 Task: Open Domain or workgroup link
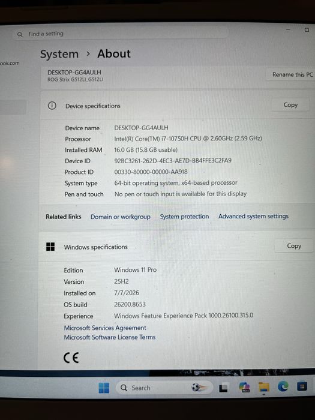[x=120, y=217]
